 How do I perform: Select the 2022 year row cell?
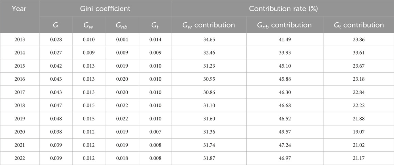(20, 158)
